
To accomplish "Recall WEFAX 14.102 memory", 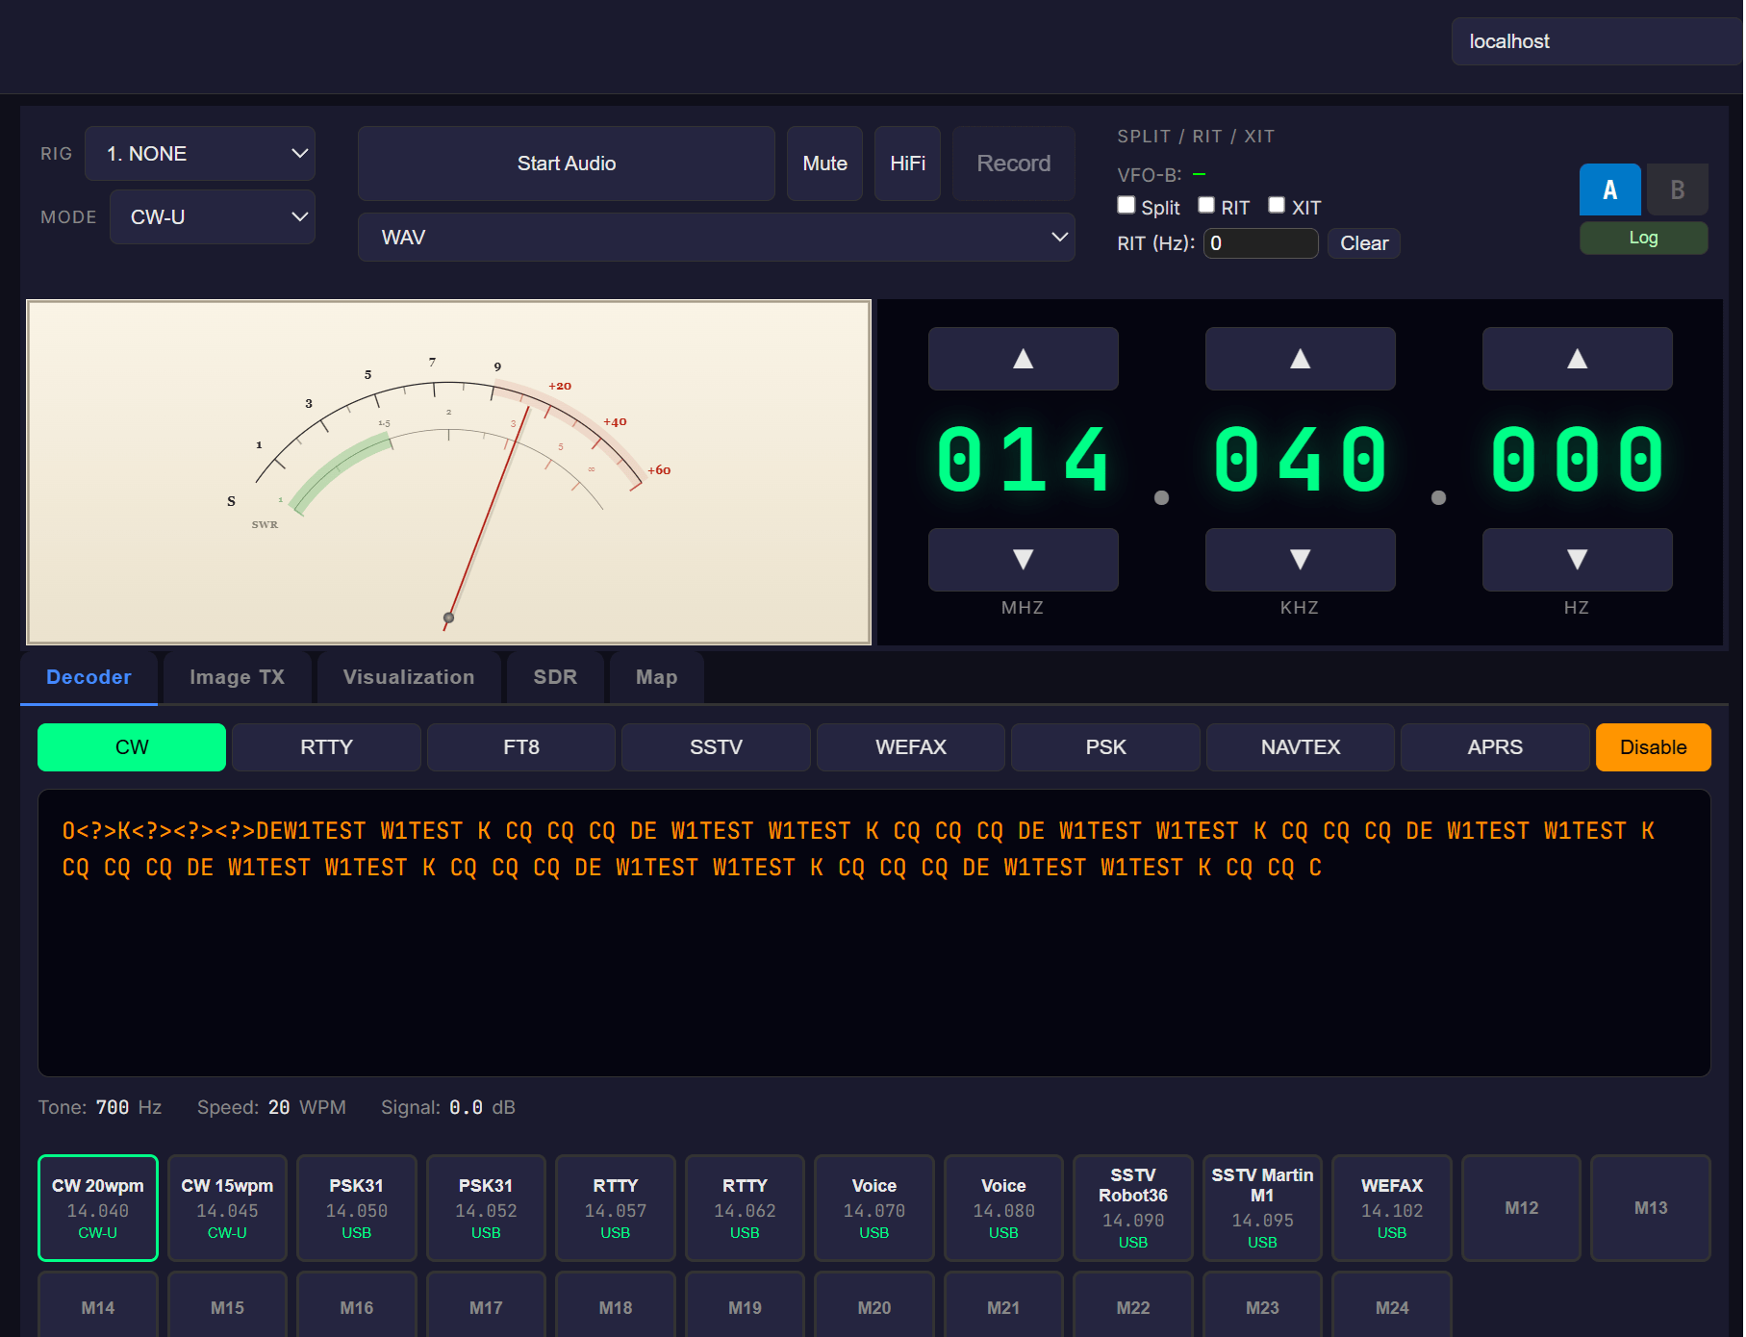I will [x=1391, y=1208].
